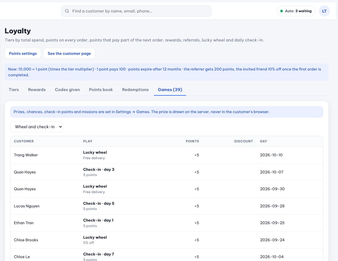The height and width of the screenshot is (261, 338).
Task: Click the DAY column header
Action: [263, 141]
